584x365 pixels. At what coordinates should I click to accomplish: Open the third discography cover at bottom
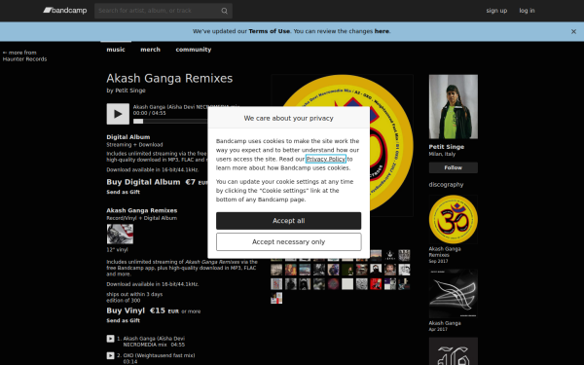point(454,351)
